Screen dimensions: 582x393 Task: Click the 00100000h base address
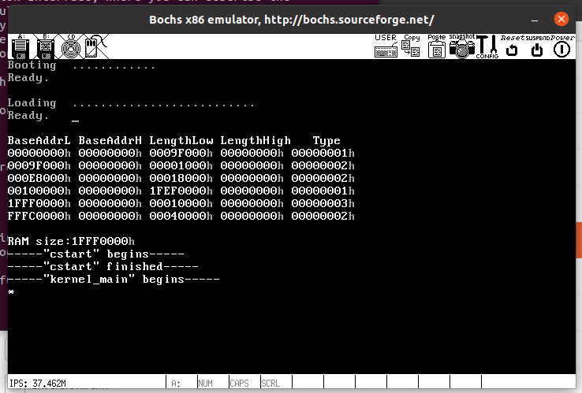(x=39, y=191)
